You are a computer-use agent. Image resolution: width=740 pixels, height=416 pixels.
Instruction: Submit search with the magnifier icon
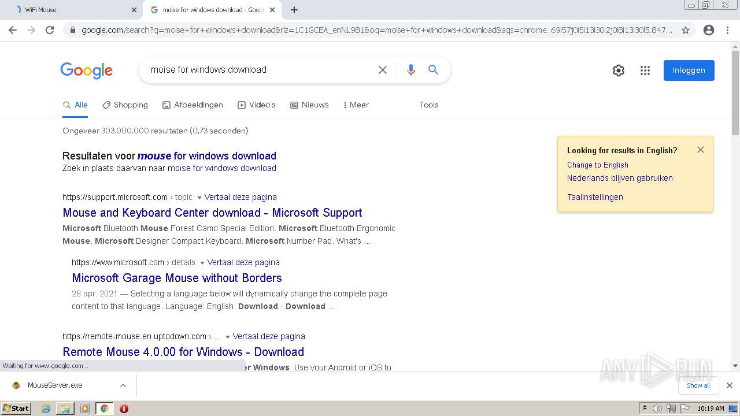[x=433, y=70]
